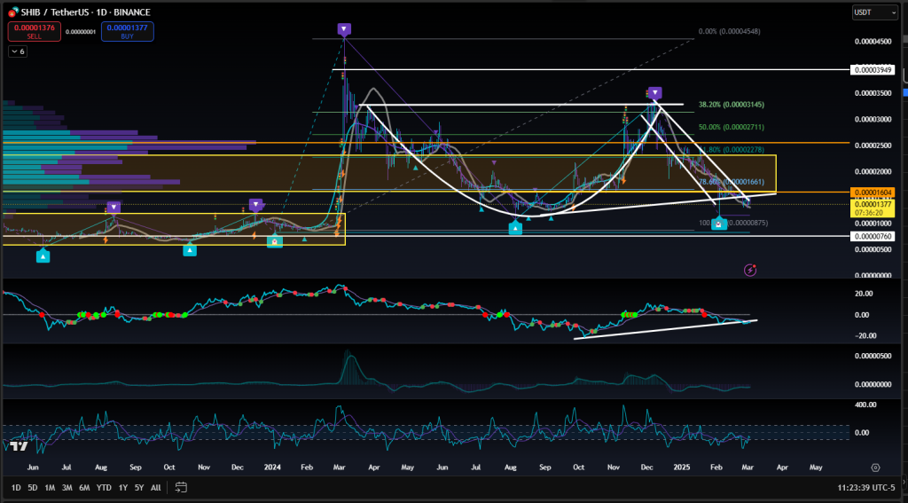Click the purple marker above the August 2023 high
This screenshot has width=908, height=503.
113,207
